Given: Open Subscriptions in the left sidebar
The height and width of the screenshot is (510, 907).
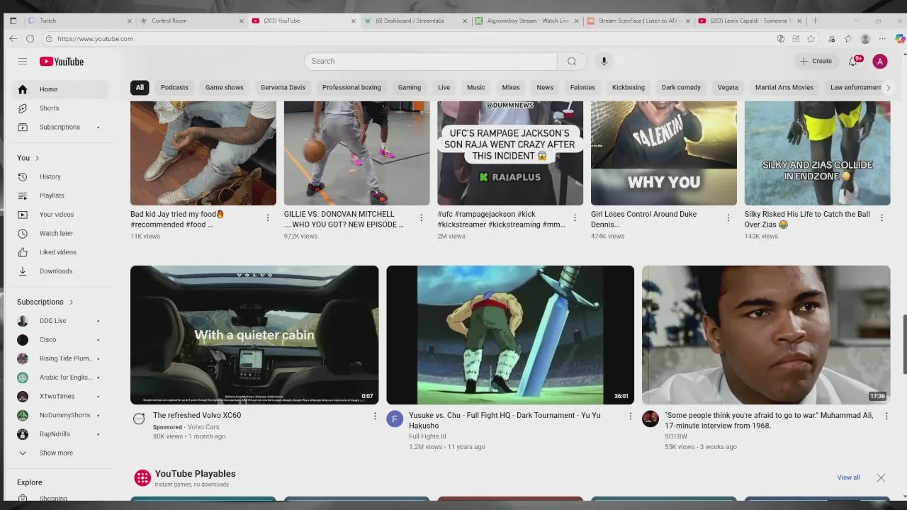Looking at the screenshot, I should click(60, 127).
